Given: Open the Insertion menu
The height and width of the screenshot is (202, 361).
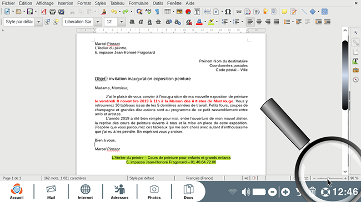Looking at the screenshot, I should (66, 3).
